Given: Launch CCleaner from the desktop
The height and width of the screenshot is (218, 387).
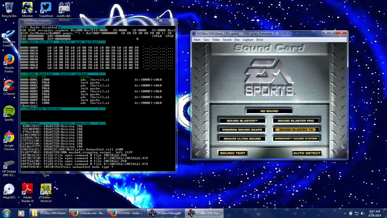Looking at the screenshot, I should tap(9, 86).
